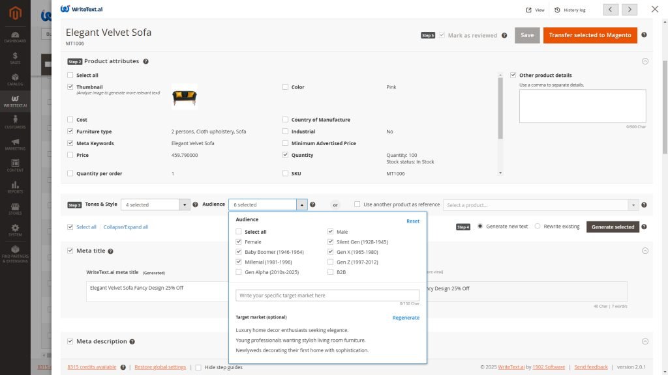Click Transfer selected to Magento button
The height and width of the screenshot is (375, 668).
pyautogui.click(x=590, y=35)
